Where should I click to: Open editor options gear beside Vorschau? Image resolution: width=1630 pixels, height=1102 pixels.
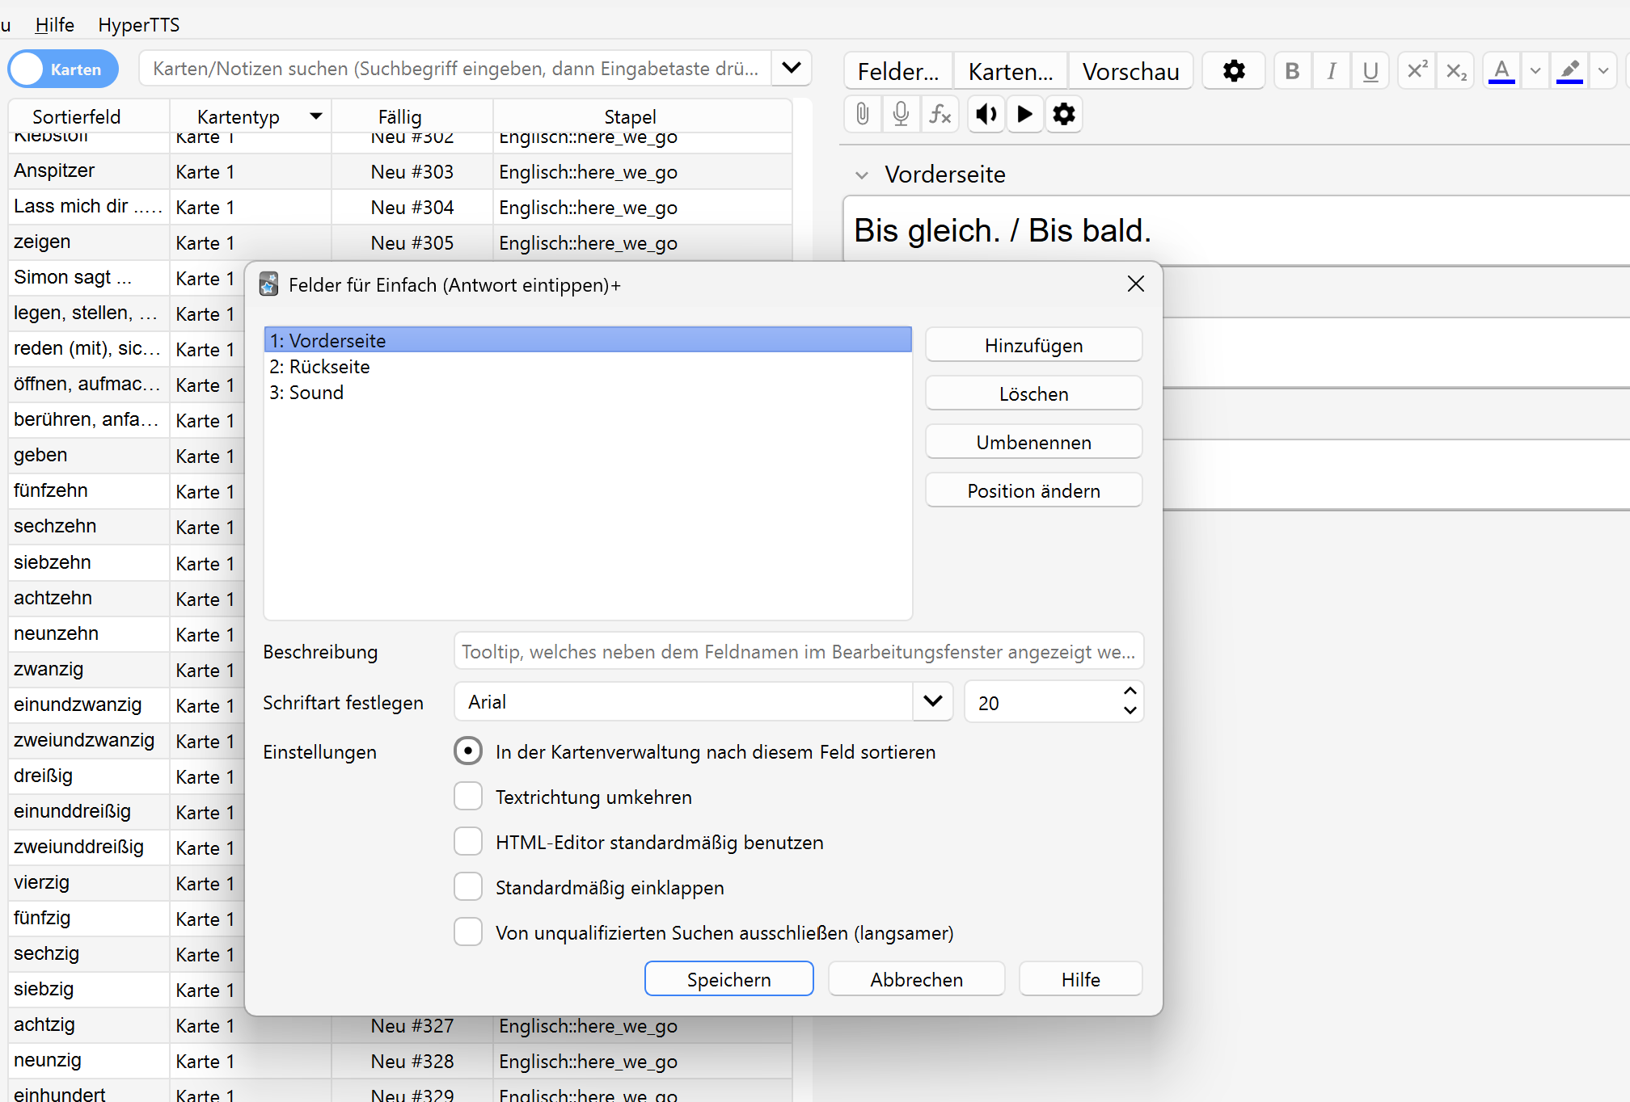[1234, 71]
